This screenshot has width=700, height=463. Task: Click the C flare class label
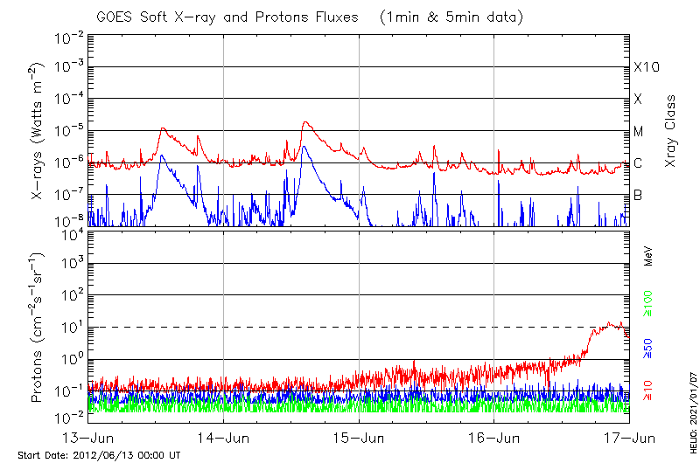tap(638, 163)
